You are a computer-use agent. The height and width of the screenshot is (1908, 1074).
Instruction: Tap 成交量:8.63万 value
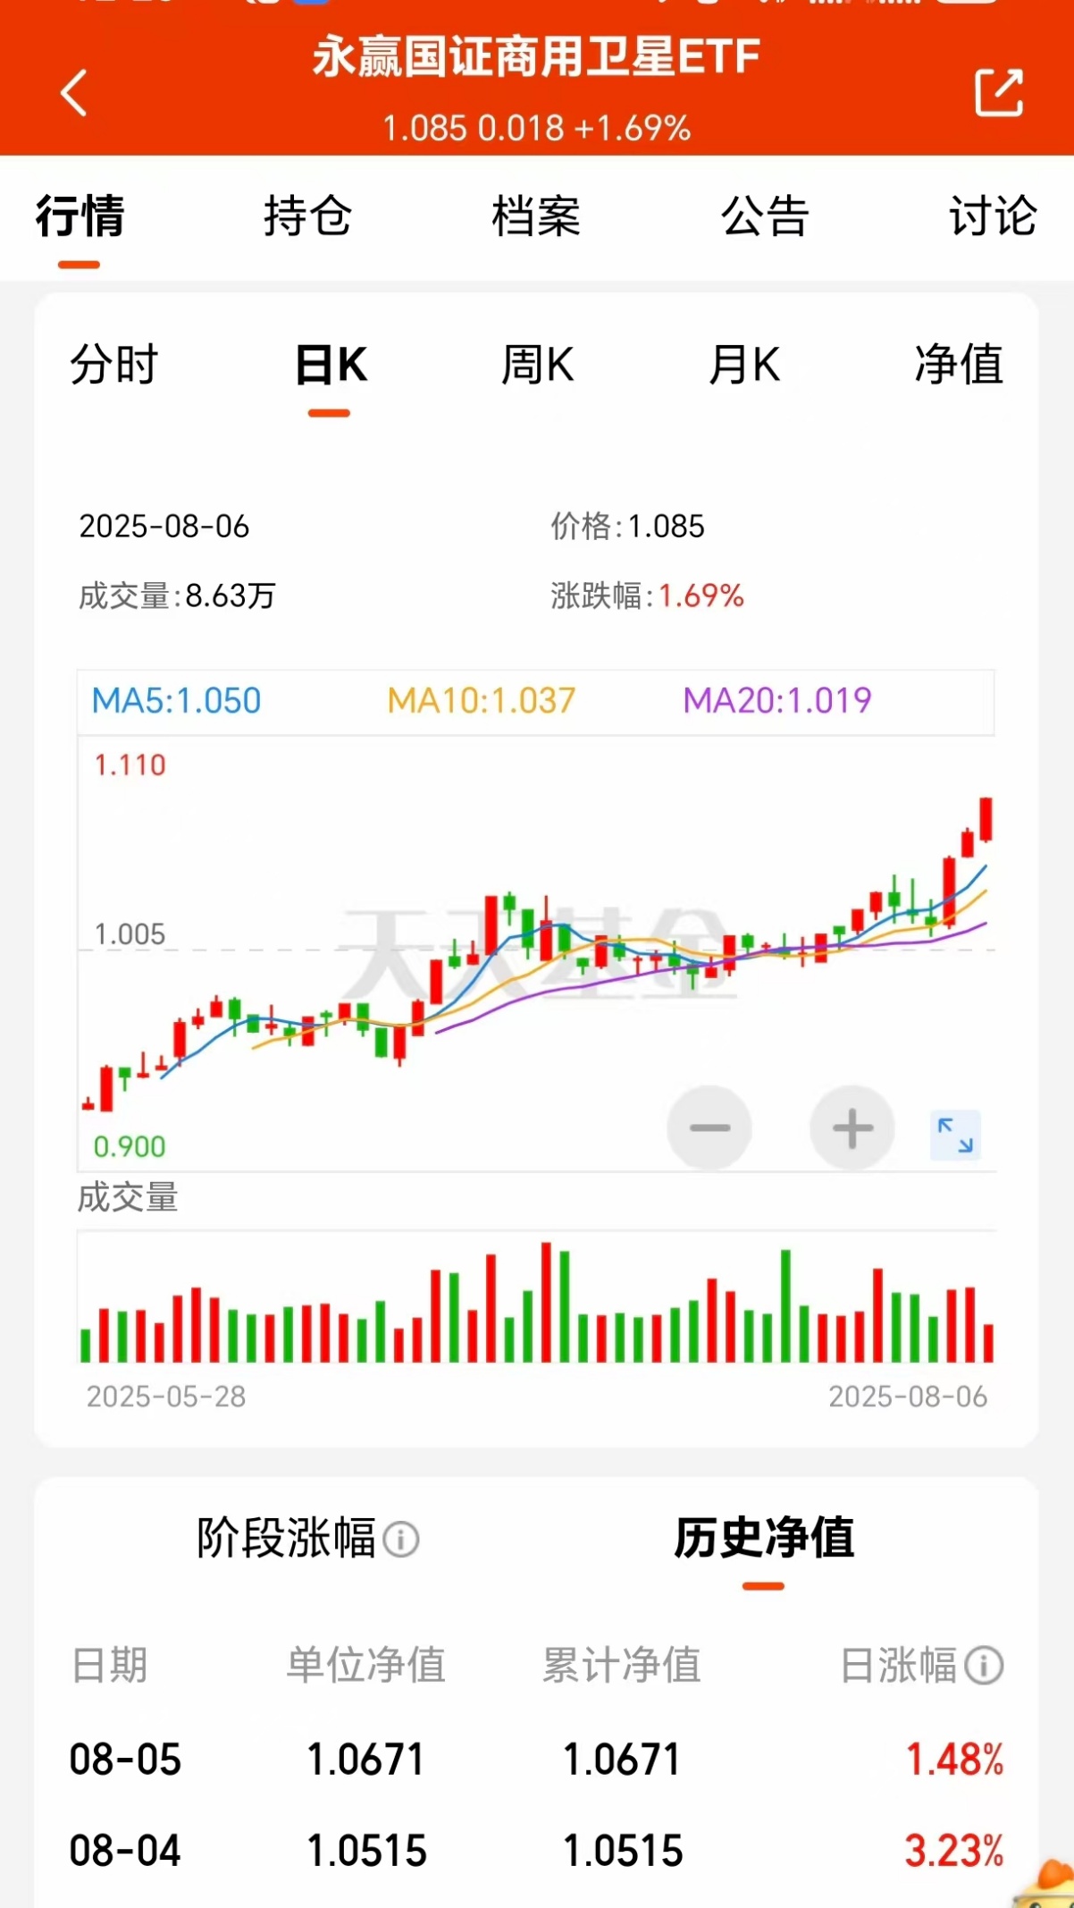(x=177, y=595)
